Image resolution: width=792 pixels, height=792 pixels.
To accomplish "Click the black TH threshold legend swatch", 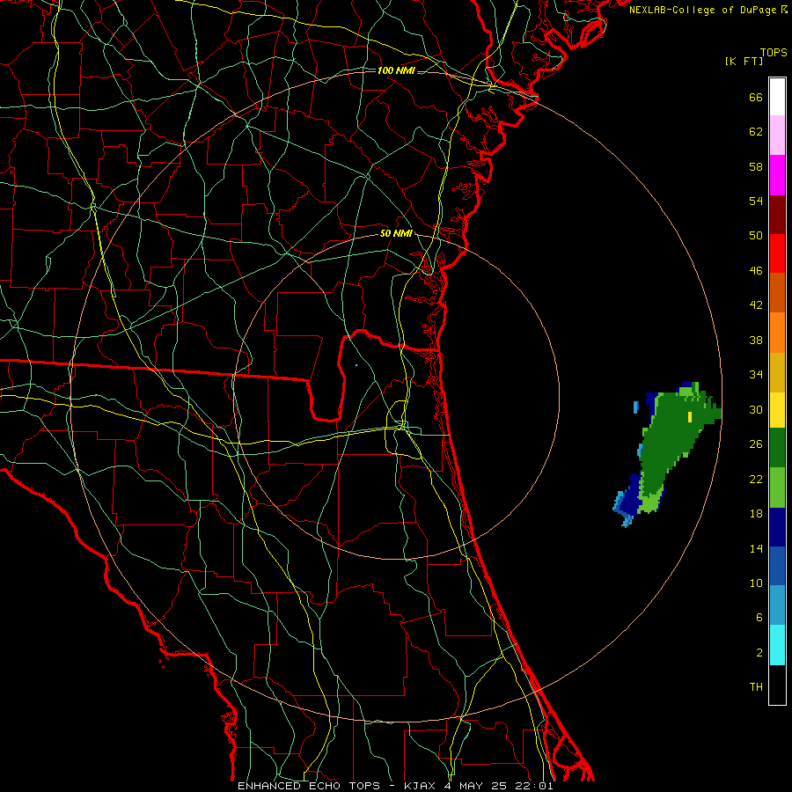I will coord(777,685).
